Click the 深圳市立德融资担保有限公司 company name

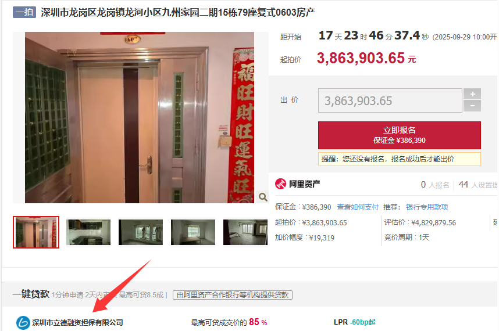(x=78, y=323)
